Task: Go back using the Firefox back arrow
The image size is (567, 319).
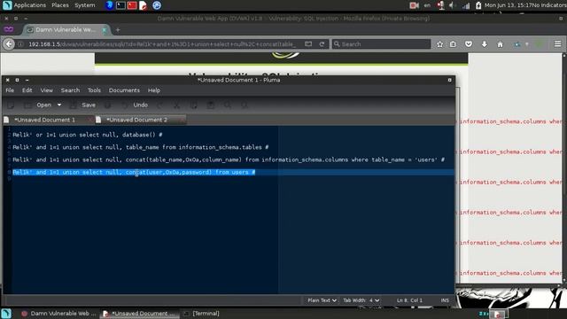Action: click(x=9, y=44)
